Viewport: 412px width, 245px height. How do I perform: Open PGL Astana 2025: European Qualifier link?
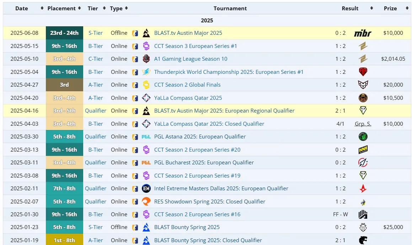point(200,137)
